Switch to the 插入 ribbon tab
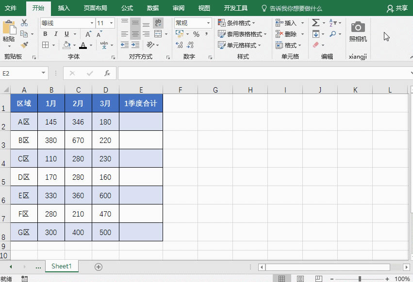This screenshot has height=282, width=413. 64,8
